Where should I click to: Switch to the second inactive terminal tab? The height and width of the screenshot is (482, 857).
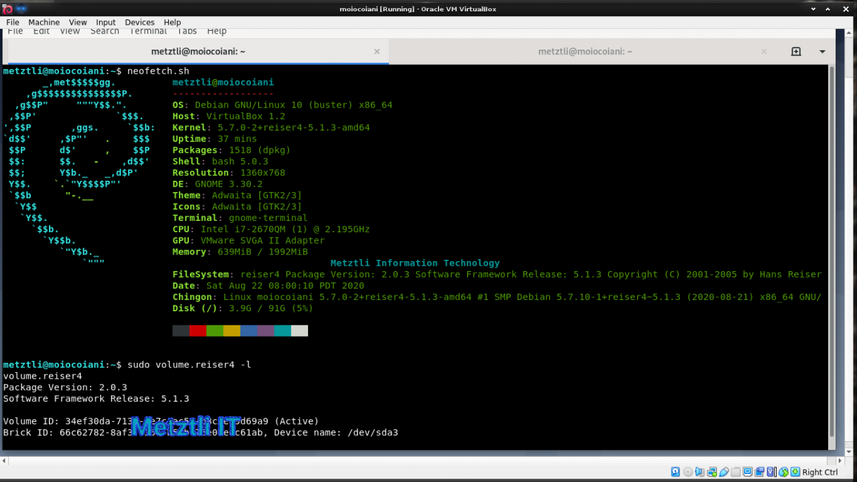585,52
